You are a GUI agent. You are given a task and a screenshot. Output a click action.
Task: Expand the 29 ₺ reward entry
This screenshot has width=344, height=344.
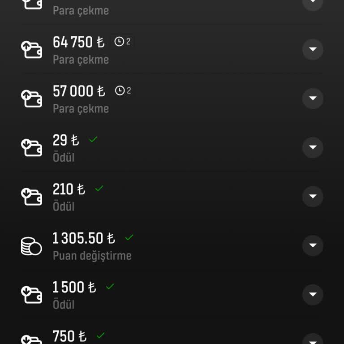click(313, 147)
